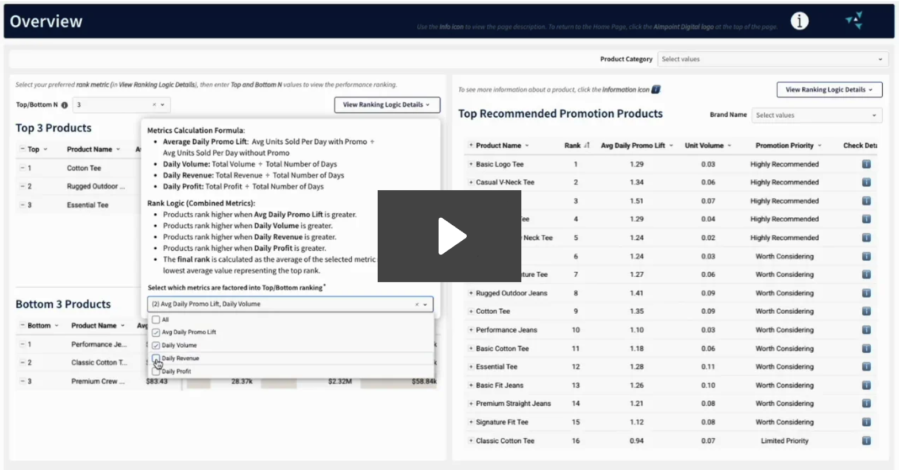Open the info icon for Classic Cotton Tee
Image resolution: width=899 pixels, height=470 pixels.
[867, 441]
